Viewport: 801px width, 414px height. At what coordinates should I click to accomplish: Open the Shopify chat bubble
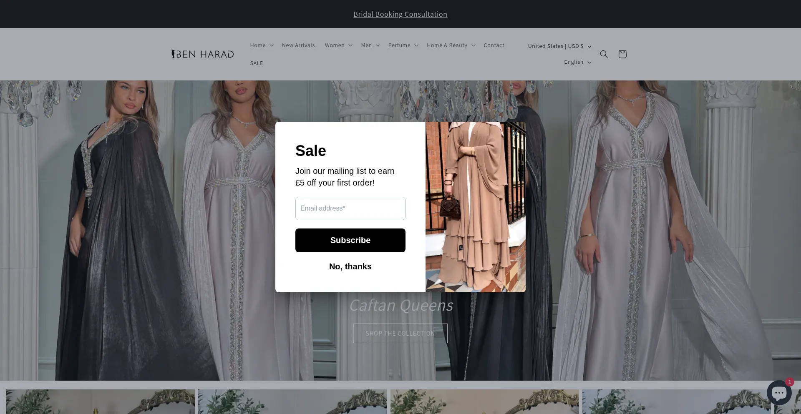(x=778, y=393)
